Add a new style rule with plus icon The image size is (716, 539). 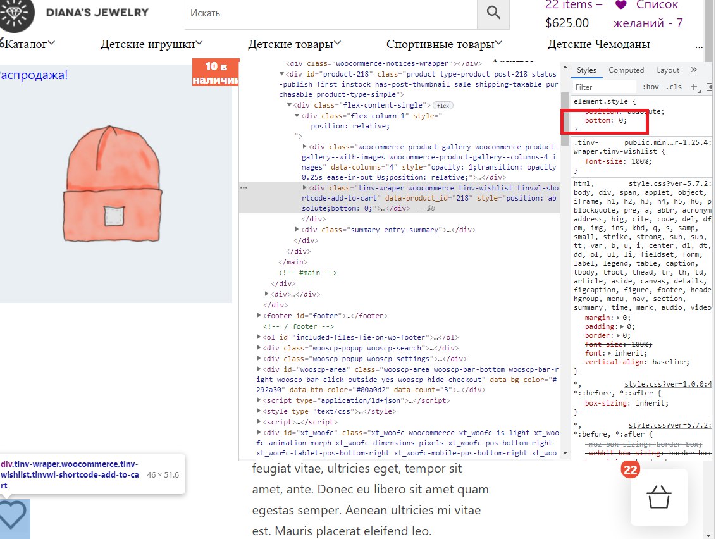694,87
